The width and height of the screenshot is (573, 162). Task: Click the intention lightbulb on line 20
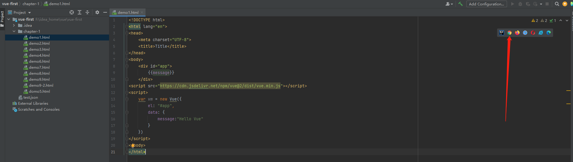coord(133,145)
